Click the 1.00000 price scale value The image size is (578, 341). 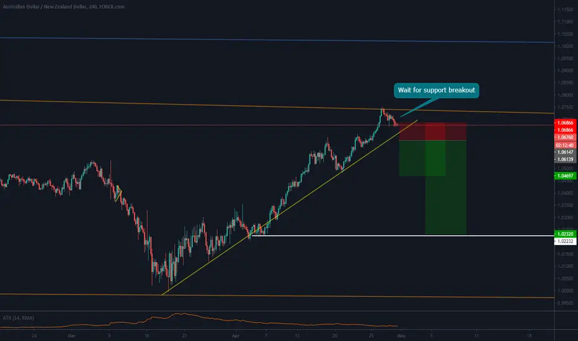tap(565, 291)
